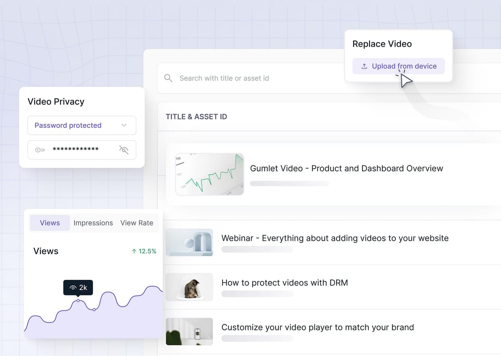This screenshot has height=356, width=501.
Task: Click the cat thumbnail for the DRM video
Action: 189,287
